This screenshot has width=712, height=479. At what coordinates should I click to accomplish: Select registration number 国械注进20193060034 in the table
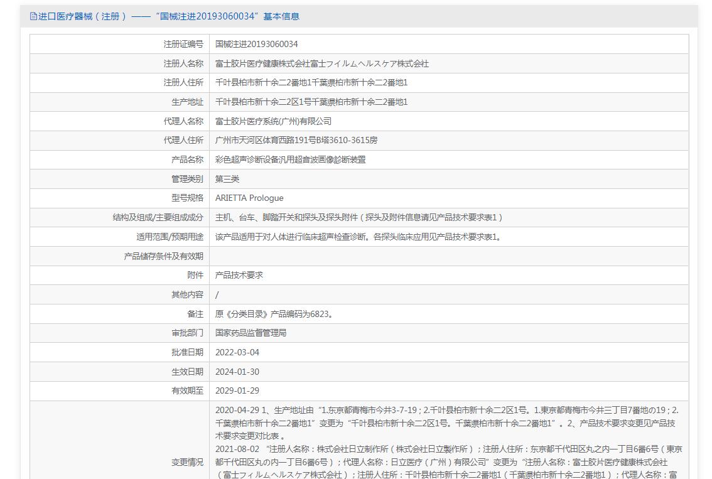pyautogui.click(x=257, y=44)
